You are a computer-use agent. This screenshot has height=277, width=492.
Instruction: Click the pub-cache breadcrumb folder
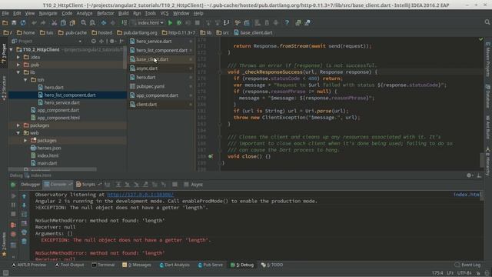pyautogui.click(x=72, y=32)
